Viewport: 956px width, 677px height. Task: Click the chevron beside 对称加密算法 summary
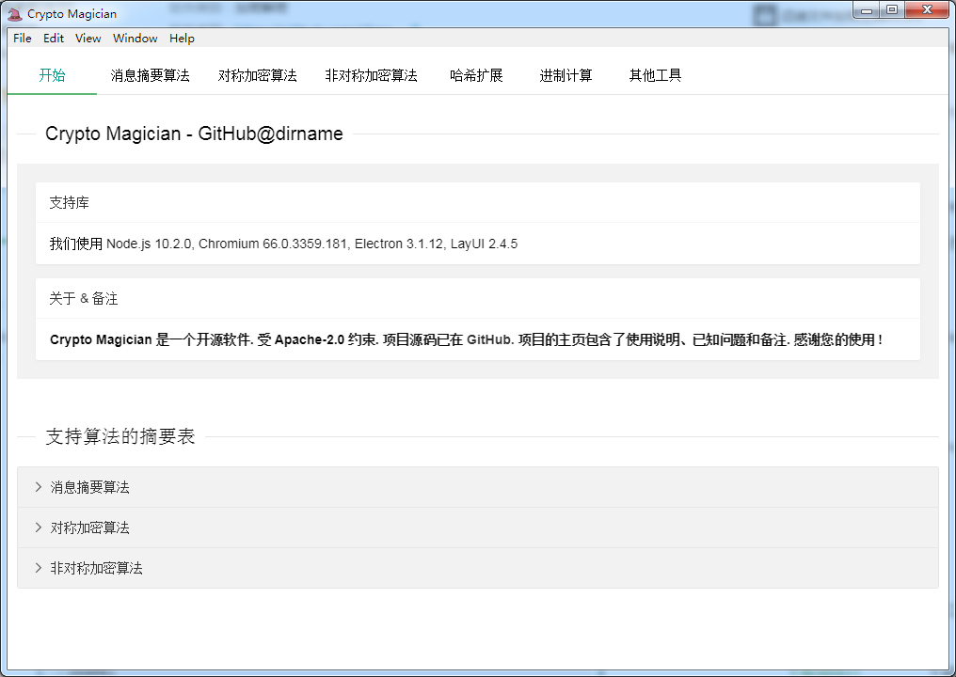pyautogui.click(x=38, y=527)
